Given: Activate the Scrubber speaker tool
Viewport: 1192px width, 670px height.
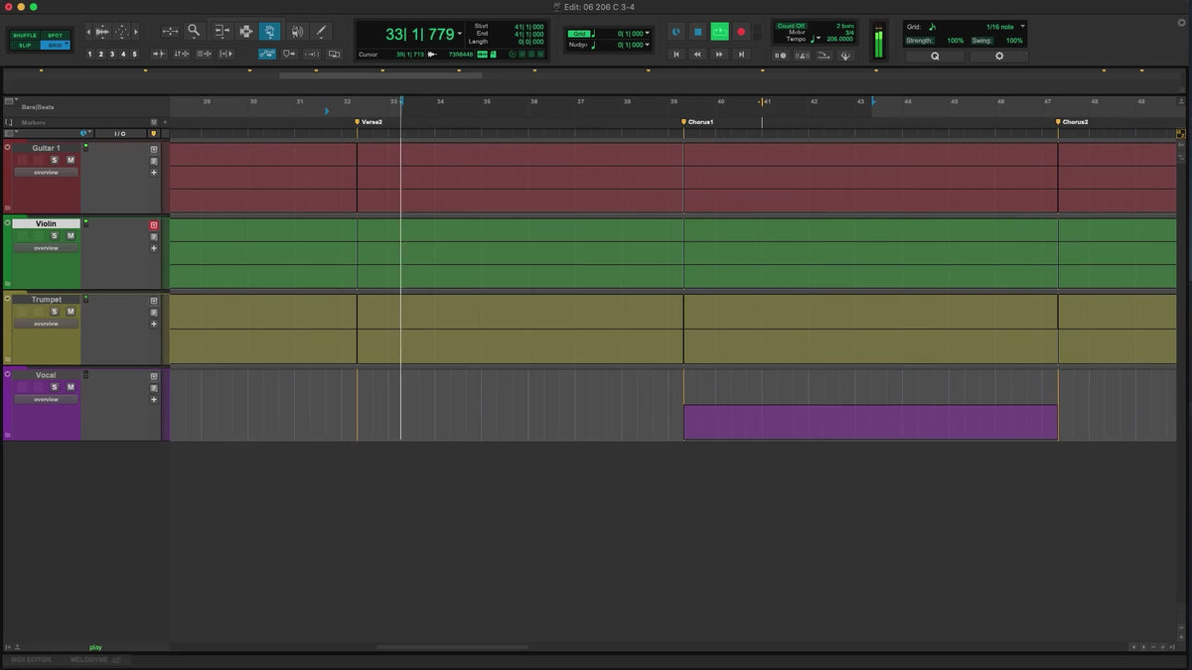Looking at the screenshot, I should [x=296, y=32].
